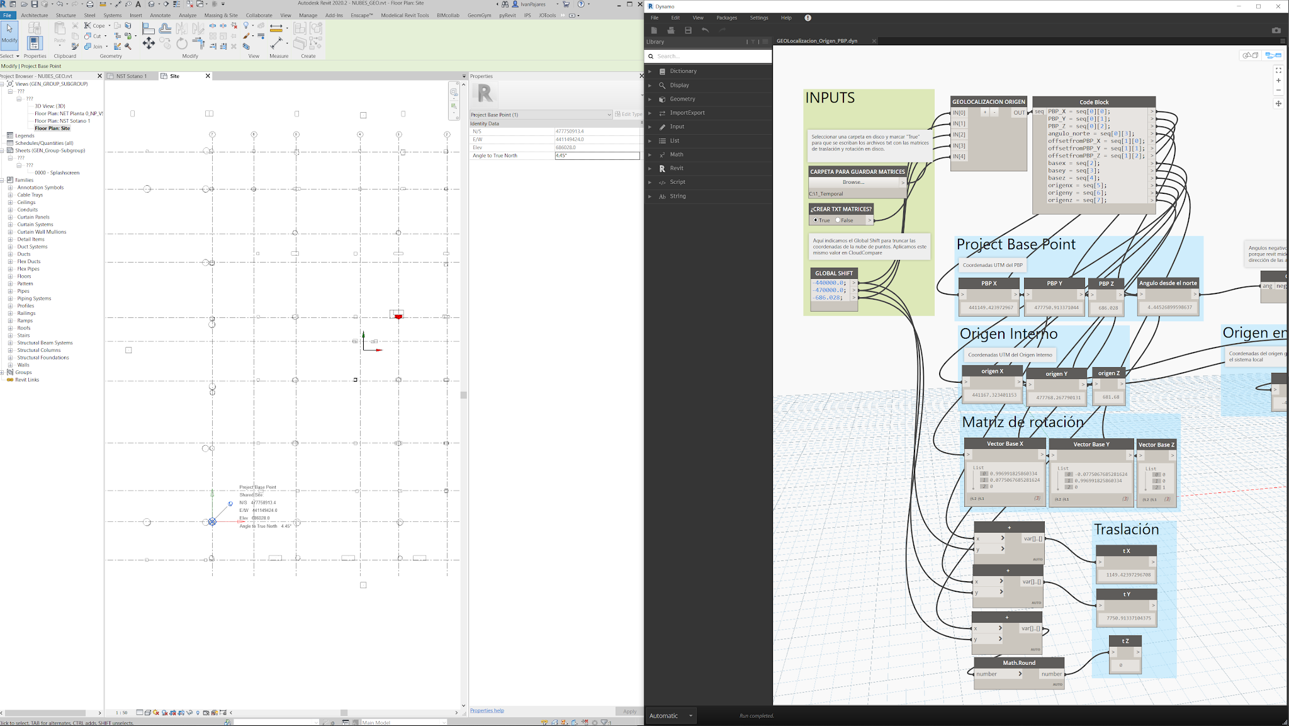The height and width of the screenshot is (726, 1289).
Task: Select the True radio button in ¿CREAR TXT MATRICES?
Action: coord(816,220)
